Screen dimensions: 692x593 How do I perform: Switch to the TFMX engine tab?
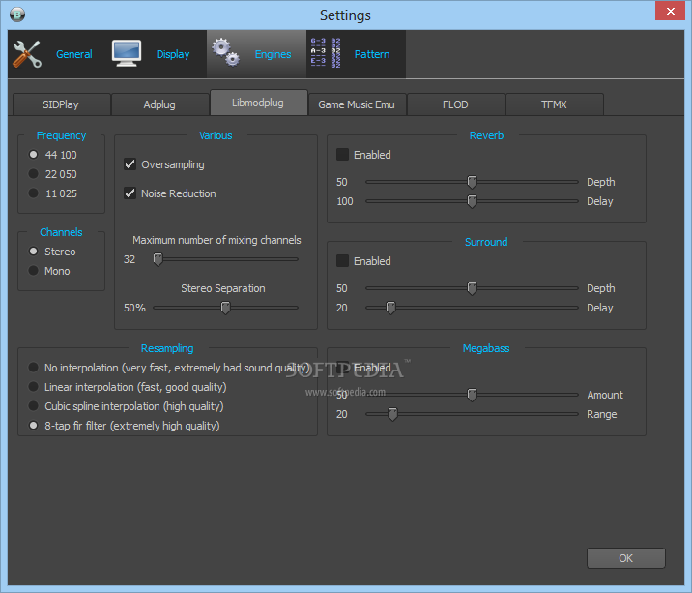click(555, 104)
